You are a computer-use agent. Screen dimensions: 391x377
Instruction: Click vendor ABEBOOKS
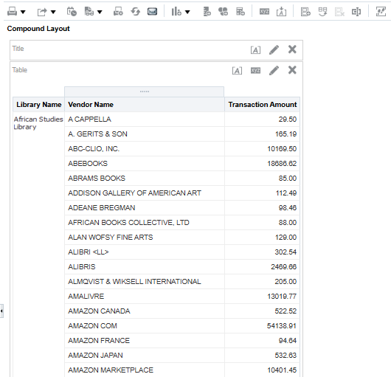pos(88,163)
